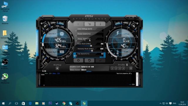Open Photoshop from the taskbar
This screenshot has width=188, height=106.
pos(50,103)
